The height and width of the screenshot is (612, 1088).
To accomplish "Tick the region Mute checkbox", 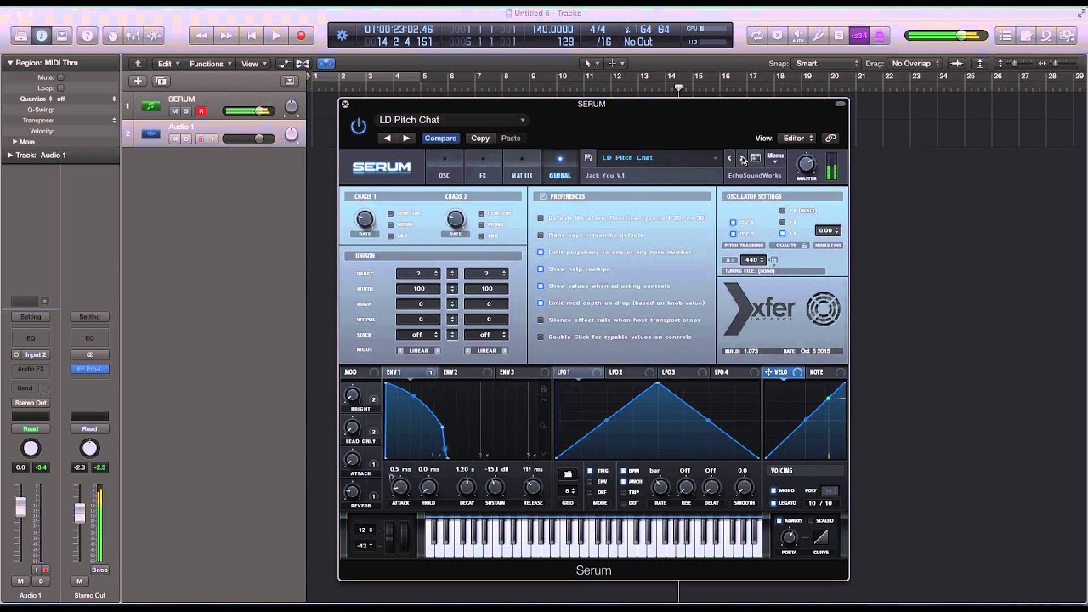I will tap(60, 77).
